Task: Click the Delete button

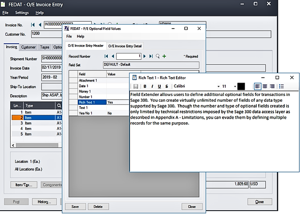Action: pos(98,207)
